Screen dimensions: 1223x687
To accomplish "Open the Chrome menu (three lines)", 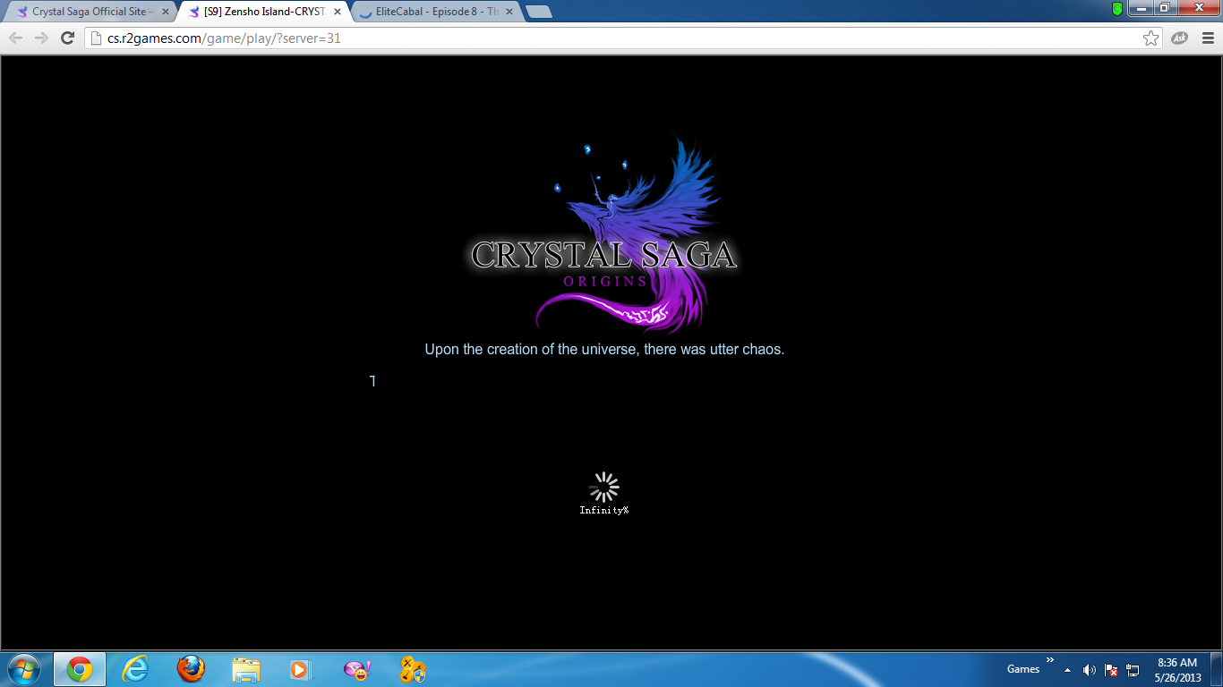I will 1208,38.
